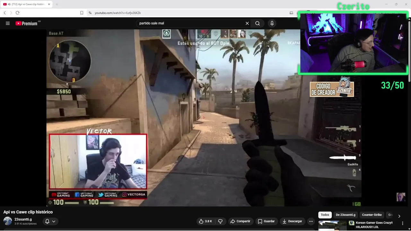Bookmark this page via the bookmark icon
411x231 pixels.
click(x=82, y=13)
